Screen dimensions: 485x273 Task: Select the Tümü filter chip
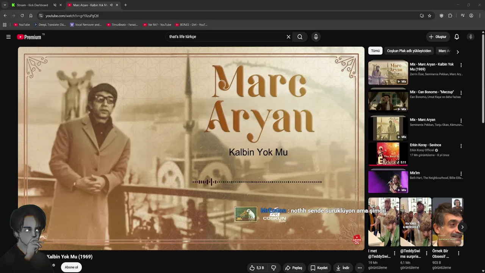[375, 51]
